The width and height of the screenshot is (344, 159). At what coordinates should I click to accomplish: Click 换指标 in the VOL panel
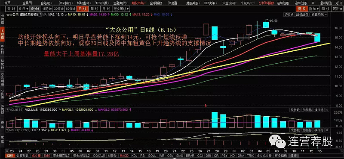(x=319, y=110)
